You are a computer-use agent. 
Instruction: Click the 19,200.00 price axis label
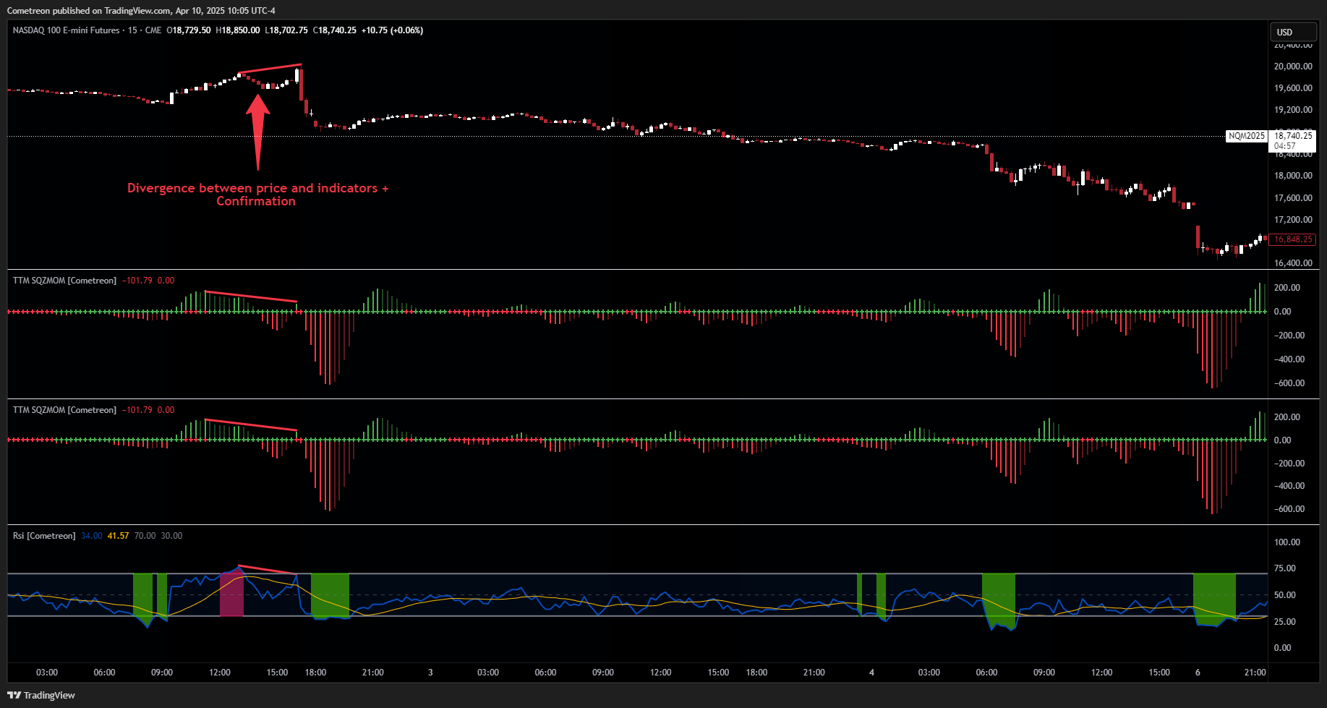(1293, 110)
